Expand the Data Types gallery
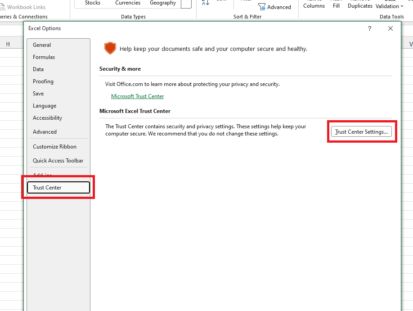This screenshot has height=311, width=413. (x=186, y=4)
